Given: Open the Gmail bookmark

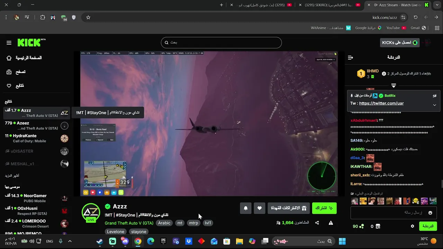Looking at the screenshot, I should coord(418,28).
